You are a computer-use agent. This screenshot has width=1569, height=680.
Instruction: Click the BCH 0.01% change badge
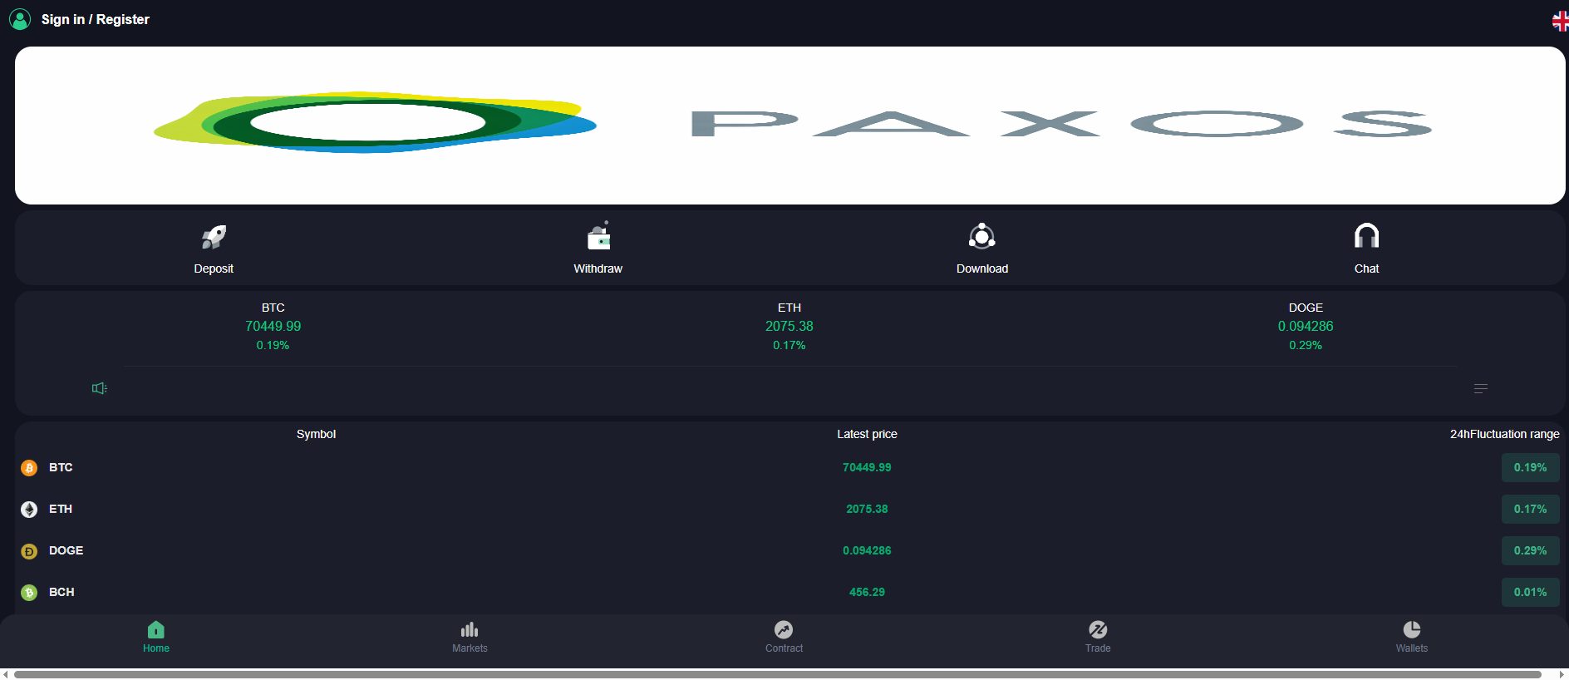tap(1530, 592)
